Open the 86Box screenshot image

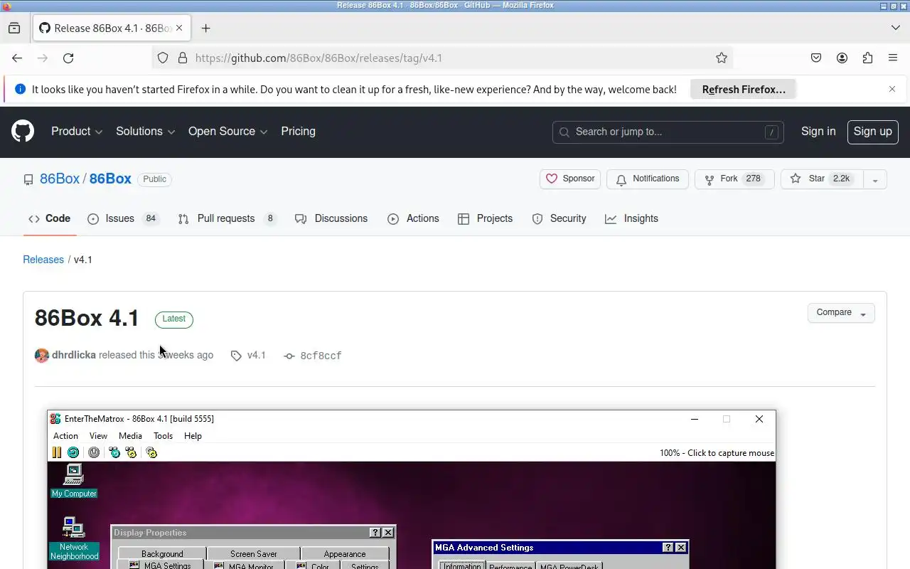pos(412,489)
